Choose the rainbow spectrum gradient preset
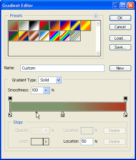Image resolution: width=136 pixels, height=160 pixels. [x=54, y=36]
